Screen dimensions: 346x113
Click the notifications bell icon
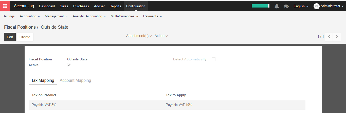coord(277,6)
